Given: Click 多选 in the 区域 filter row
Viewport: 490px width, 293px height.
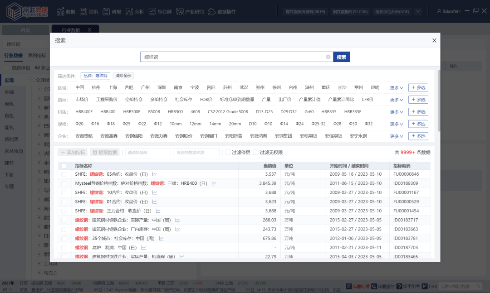Looking at the screenshot, I should [418, 88].
